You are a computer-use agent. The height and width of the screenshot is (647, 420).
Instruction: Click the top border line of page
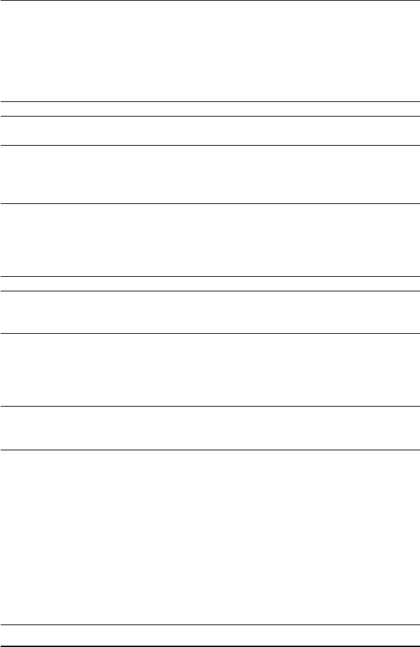[210, 1]
